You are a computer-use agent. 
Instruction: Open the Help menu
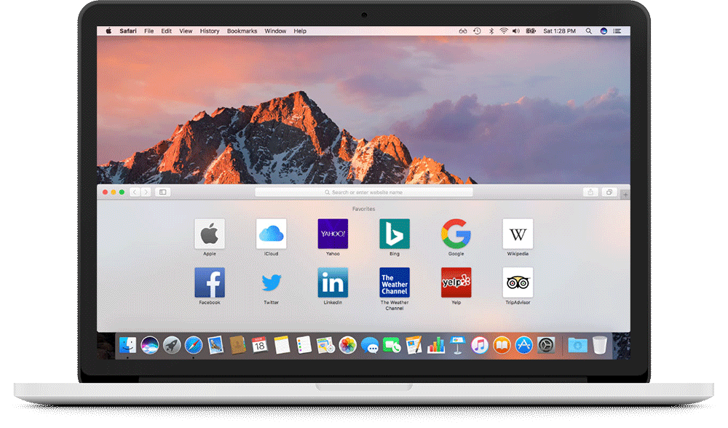(300, 31)
